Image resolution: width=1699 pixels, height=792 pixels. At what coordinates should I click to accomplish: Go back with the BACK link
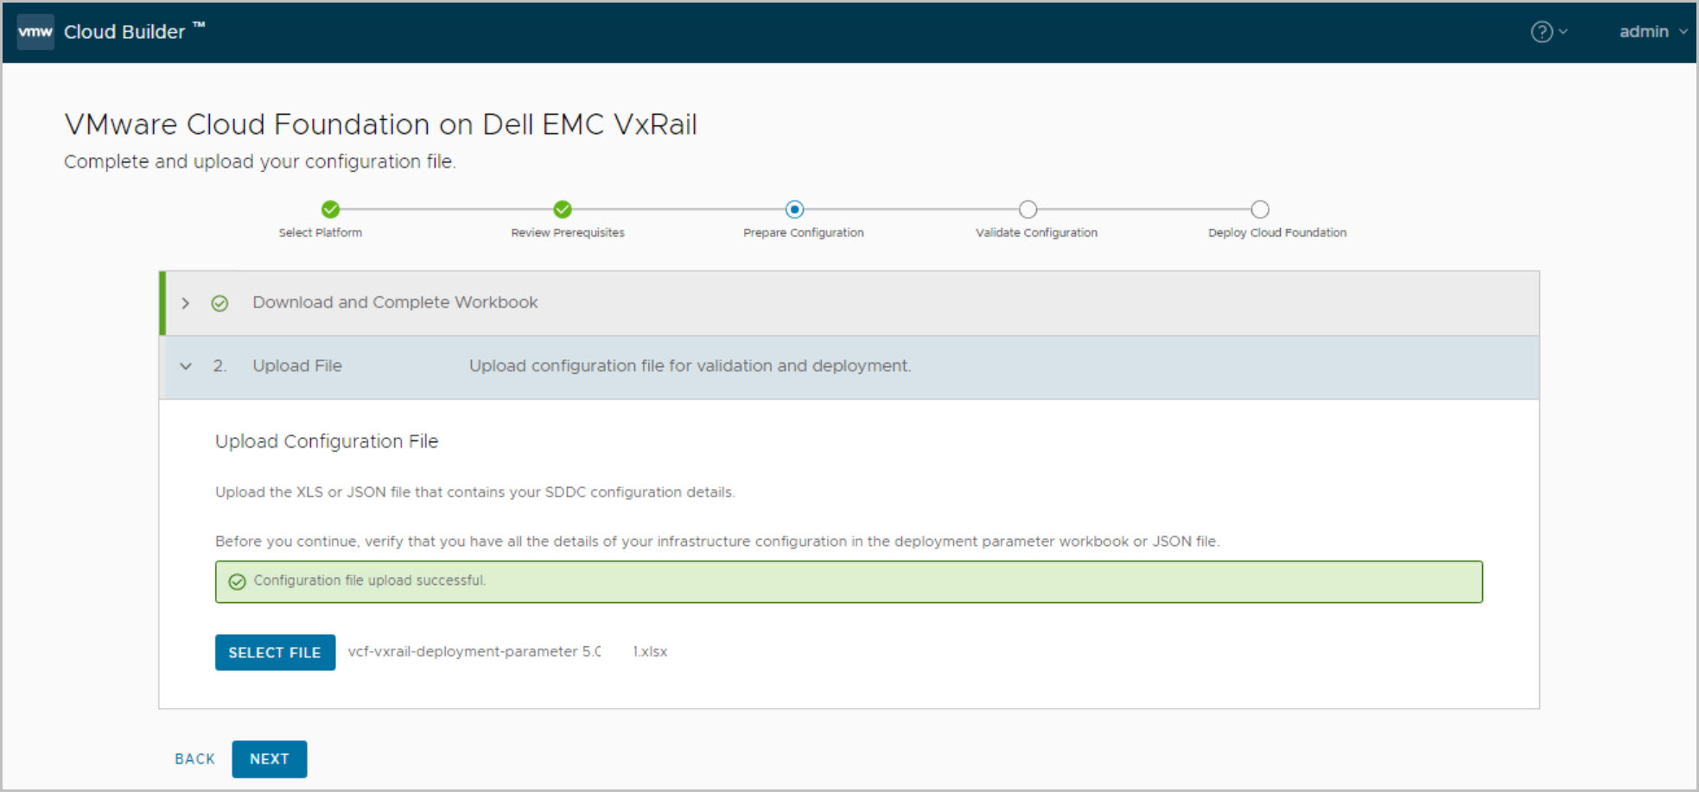194,759
